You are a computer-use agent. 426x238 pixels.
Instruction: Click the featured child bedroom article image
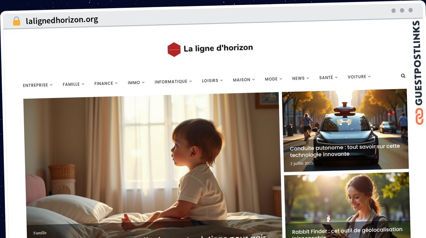tap(152, 165)
